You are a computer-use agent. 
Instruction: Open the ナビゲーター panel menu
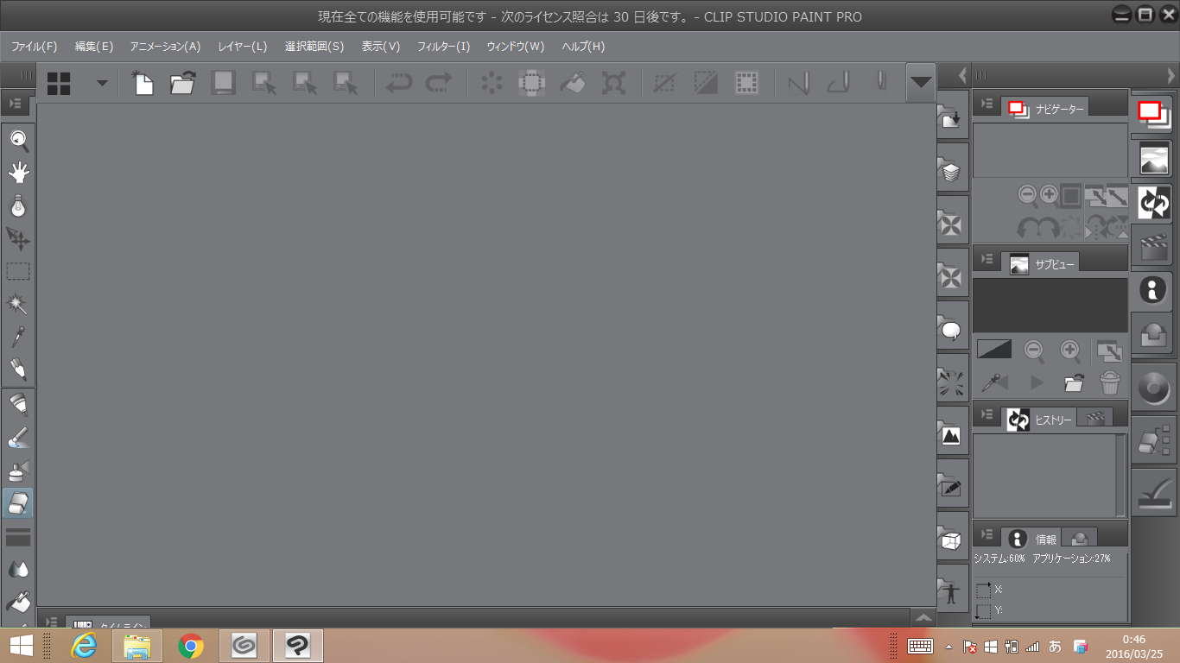[987, 104]
